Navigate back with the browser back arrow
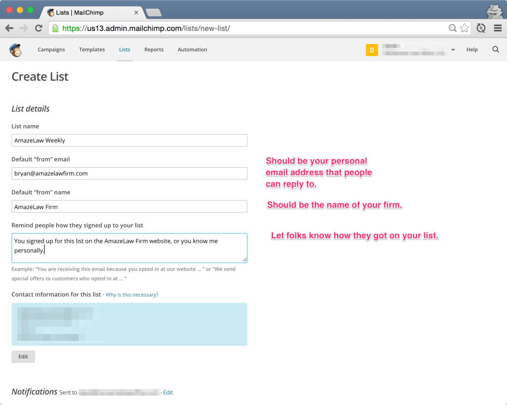The image size is (507, 405). [9, 28]
